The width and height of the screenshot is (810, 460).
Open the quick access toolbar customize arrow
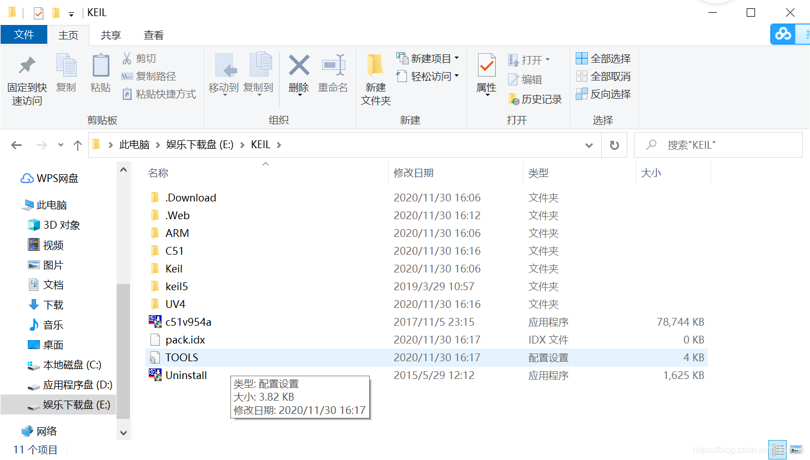[x=71, y=13]
